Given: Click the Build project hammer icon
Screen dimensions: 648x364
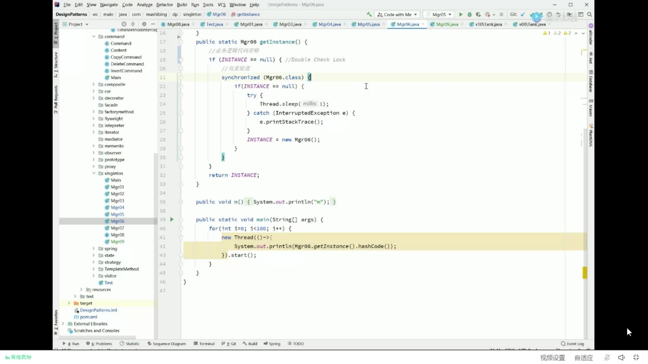Looking at the screenshot, I should pos(369,14).
